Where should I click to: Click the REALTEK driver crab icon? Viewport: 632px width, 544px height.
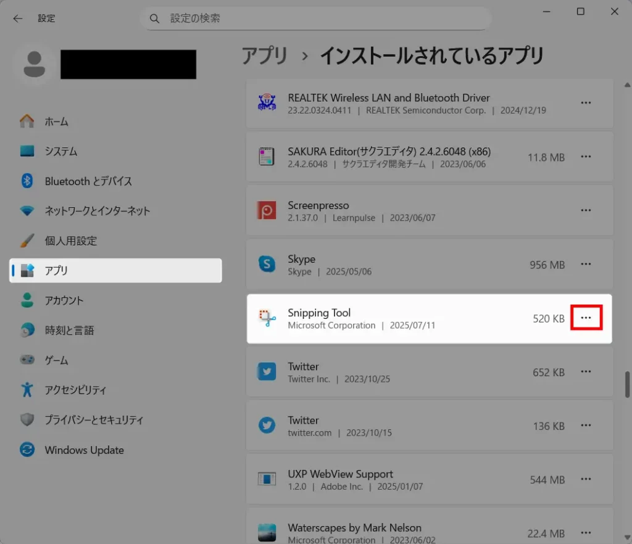(267, 102)
